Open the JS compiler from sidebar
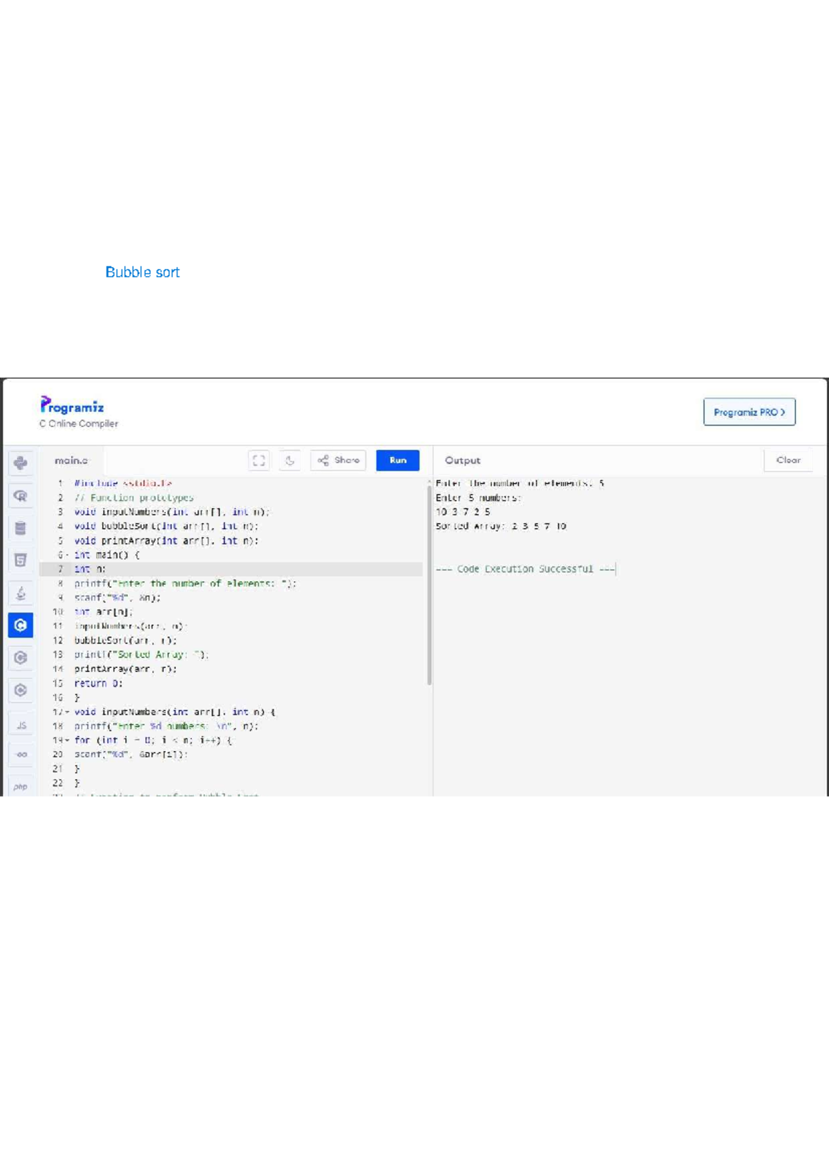The image size is (829, 1174). 21,725
